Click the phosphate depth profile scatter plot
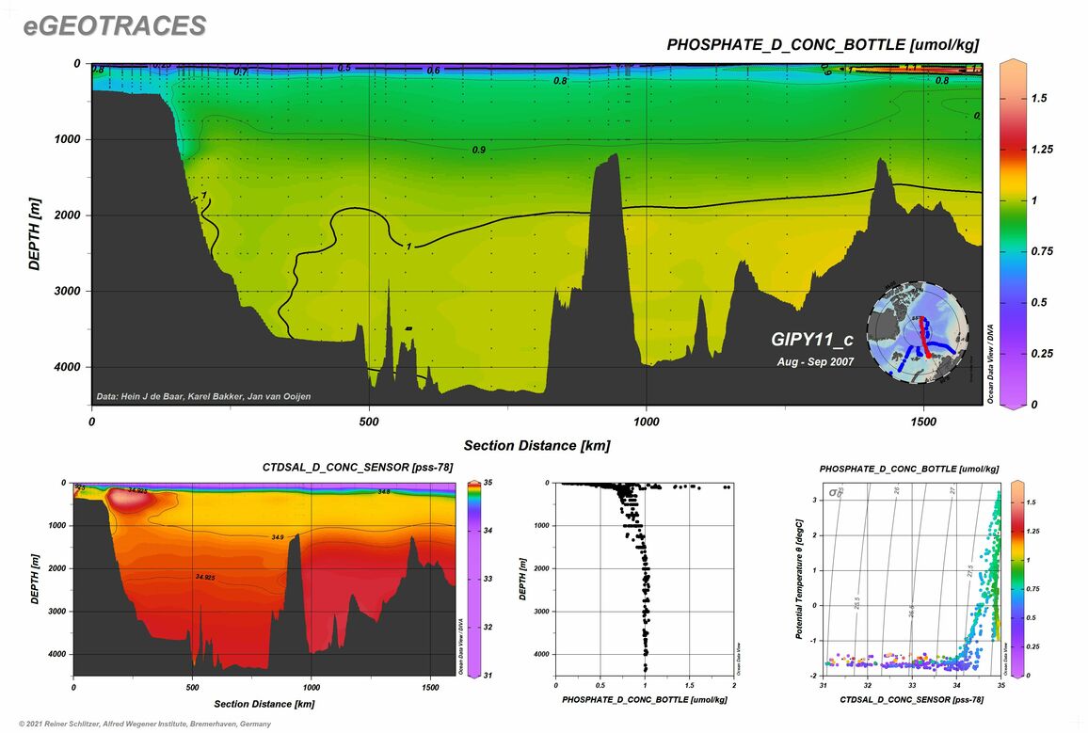1088x733 pixels. tap(644, 579)
